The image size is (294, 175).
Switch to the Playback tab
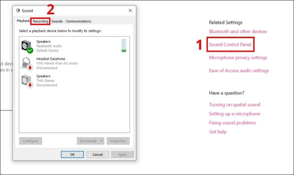pyautogui.click(x=23, y=21)
